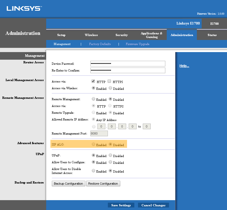Click the Advanced features label

[x=30, y=143]
